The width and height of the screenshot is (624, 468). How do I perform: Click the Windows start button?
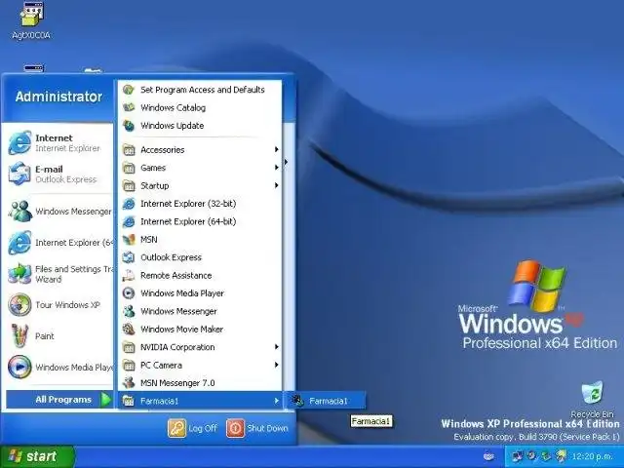pos(37,456)
